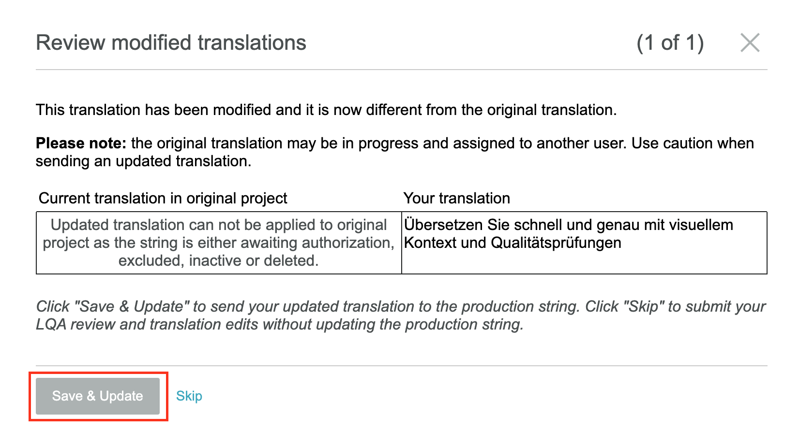799x431 pixels.
Task: Click the "Updated translation can not be applied" line
Action: click(218, 225)
